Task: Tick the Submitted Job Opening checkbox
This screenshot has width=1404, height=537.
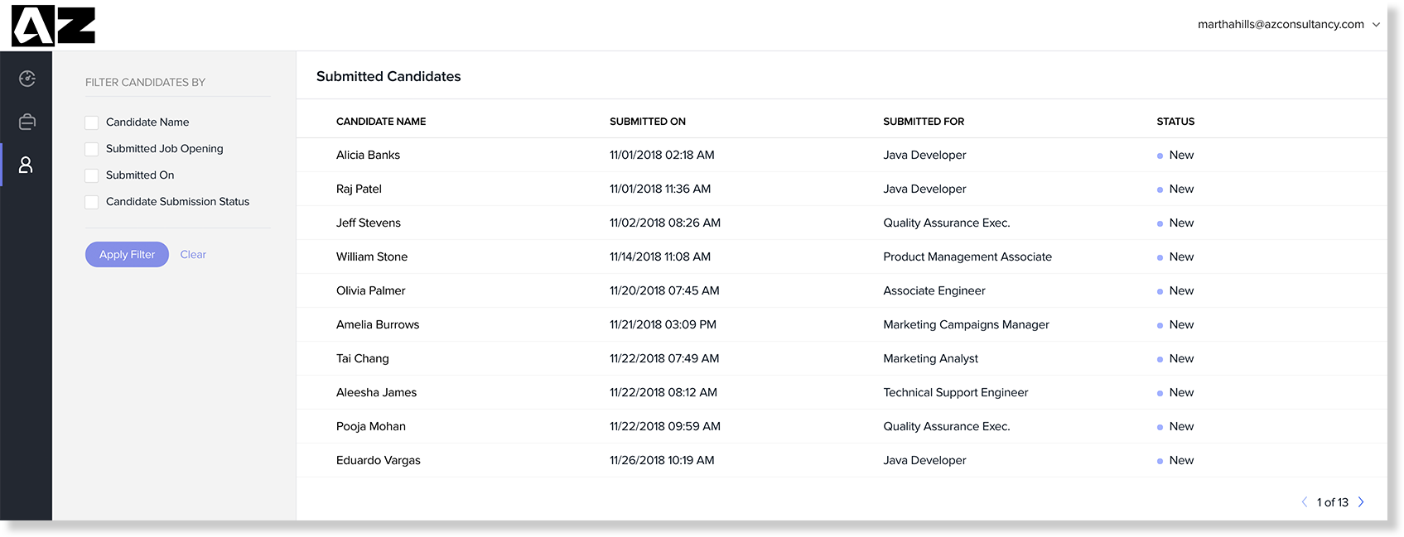Action: 92,149
